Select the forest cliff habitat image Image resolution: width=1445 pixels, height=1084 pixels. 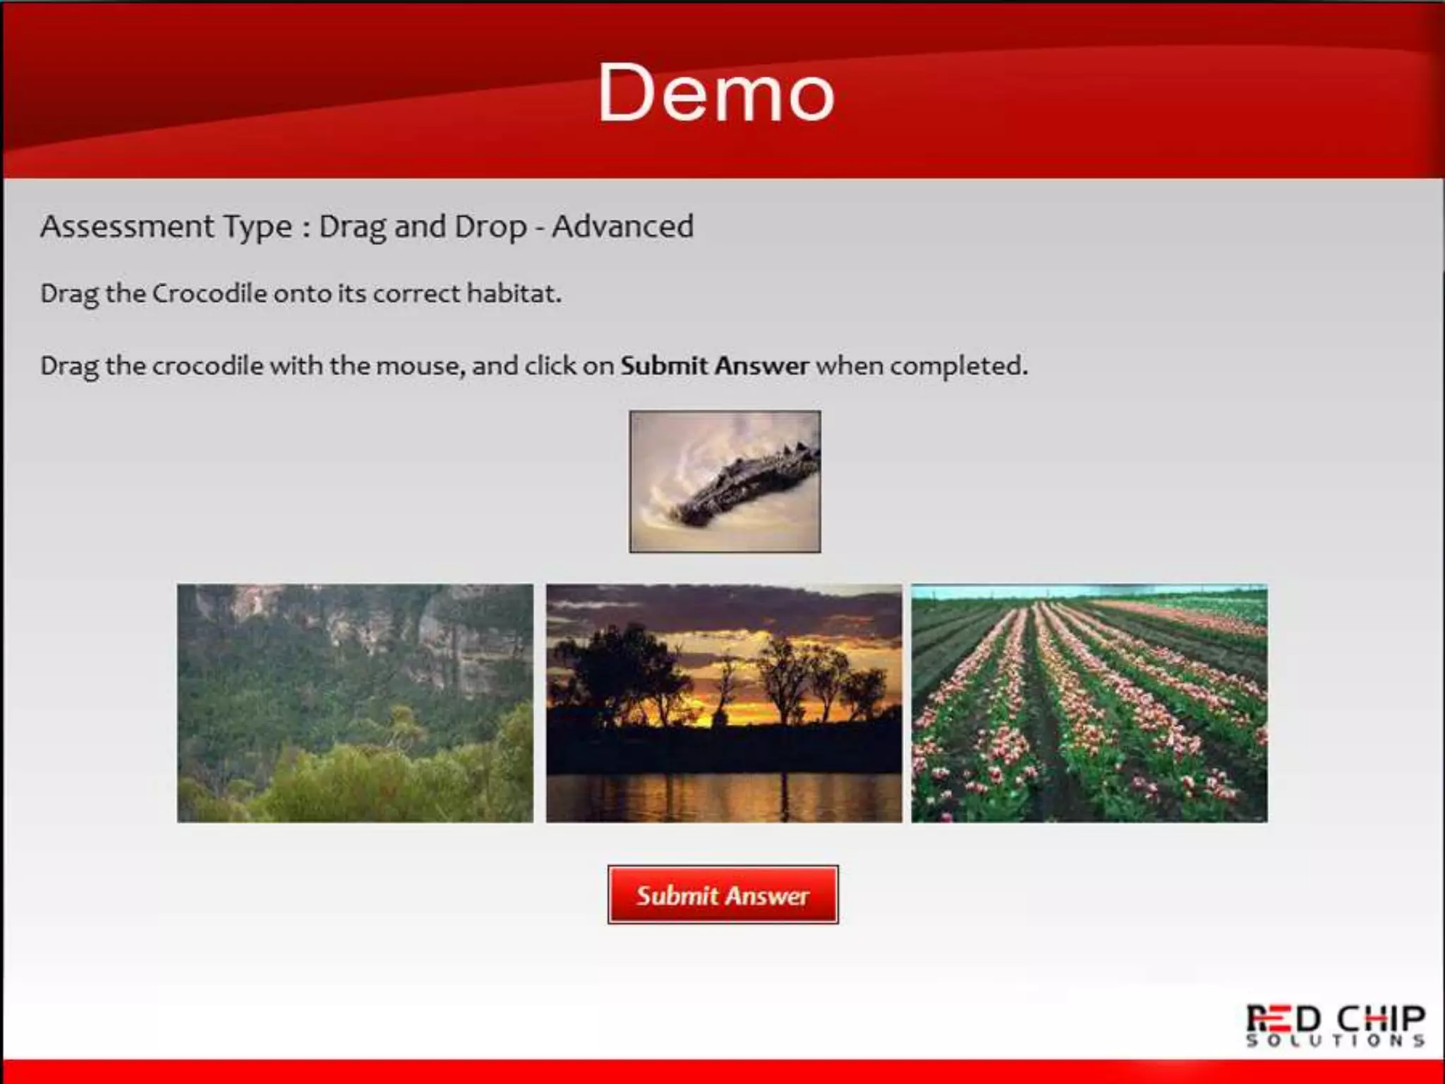pos(355,703)
